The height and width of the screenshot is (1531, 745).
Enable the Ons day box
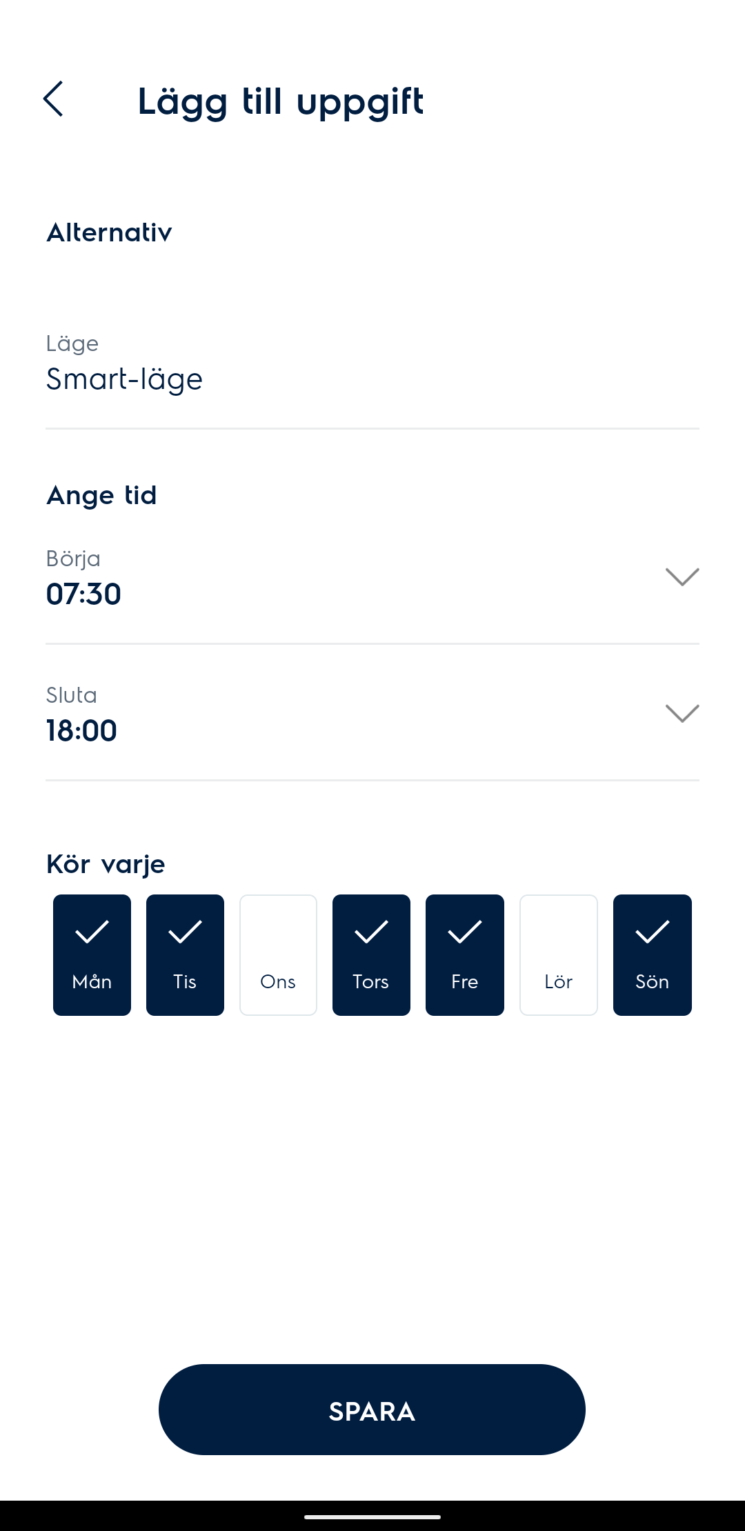click(278, 954)
